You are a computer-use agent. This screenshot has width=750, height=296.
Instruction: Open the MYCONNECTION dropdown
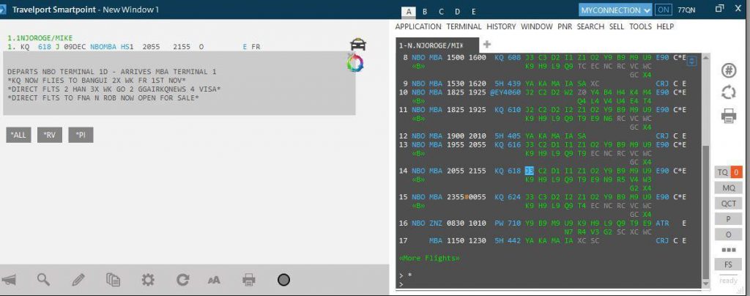615,10
